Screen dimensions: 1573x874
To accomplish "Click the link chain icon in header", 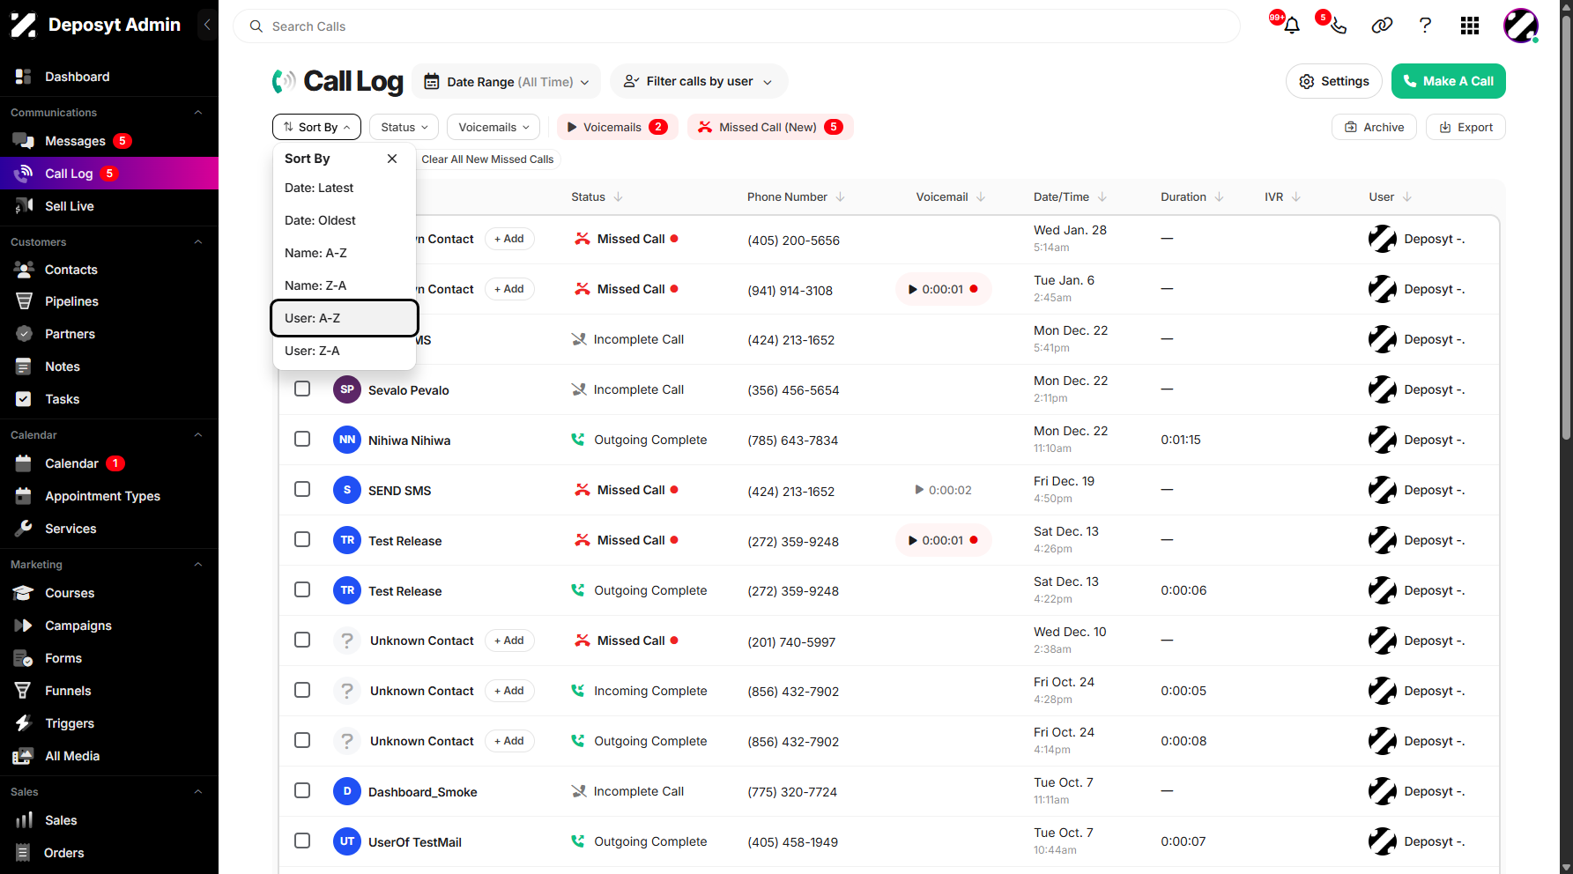I will click(1382, 26).
